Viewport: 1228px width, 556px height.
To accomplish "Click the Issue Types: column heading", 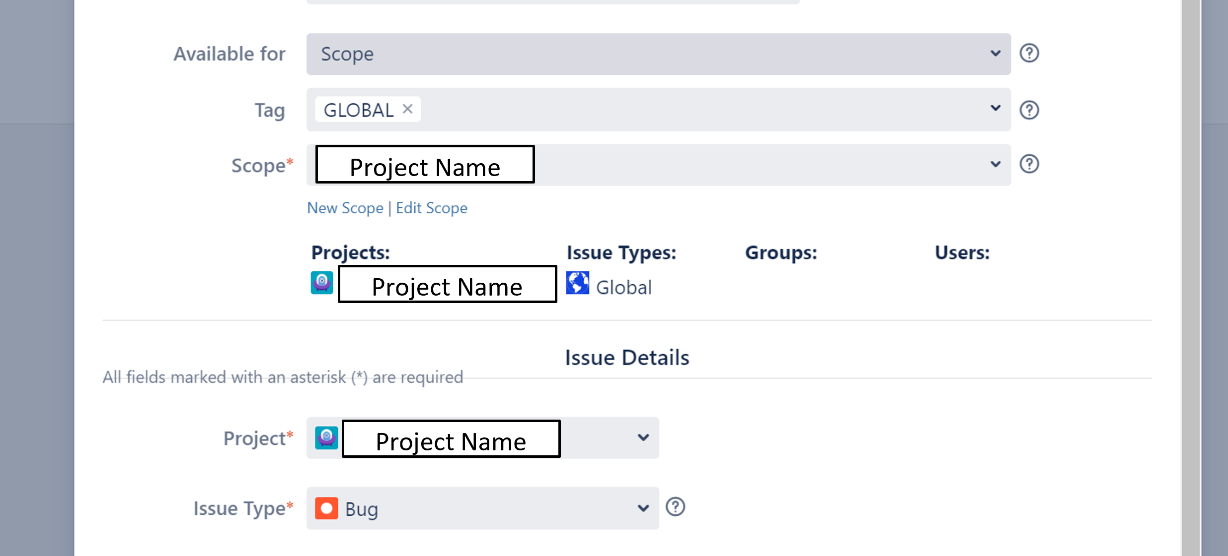I will pos(621,253).
